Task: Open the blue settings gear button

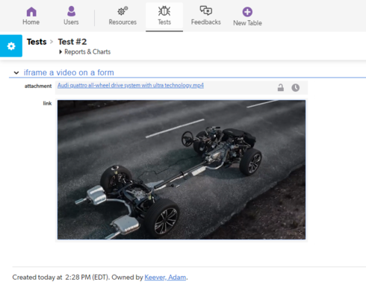Action: (11, 46)
